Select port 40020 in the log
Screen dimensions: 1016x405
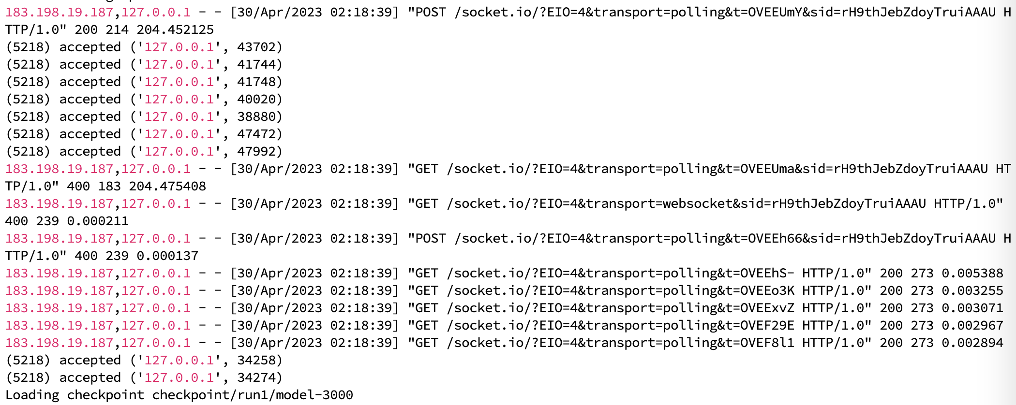256,99
